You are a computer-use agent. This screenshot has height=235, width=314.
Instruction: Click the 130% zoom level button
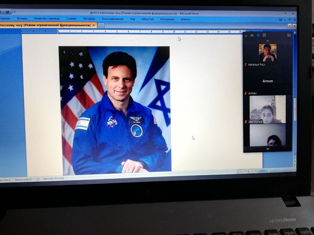point(262,171)
